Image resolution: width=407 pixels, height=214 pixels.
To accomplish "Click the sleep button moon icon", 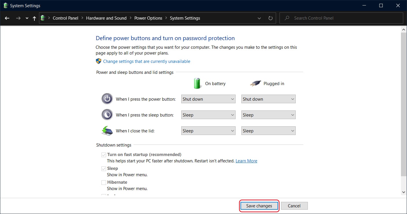I will click(107, 115).
